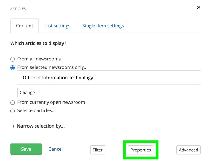This screenshot has width=211, height=161.
Task: Open the Advanced settings button
Action: 188,150
